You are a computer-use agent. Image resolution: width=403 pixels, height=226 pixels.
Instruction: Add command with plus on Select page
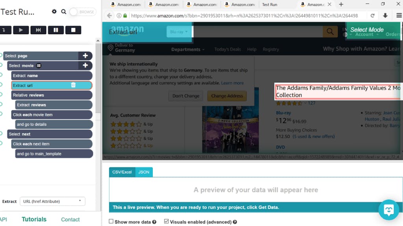click(x=85, y=56)
